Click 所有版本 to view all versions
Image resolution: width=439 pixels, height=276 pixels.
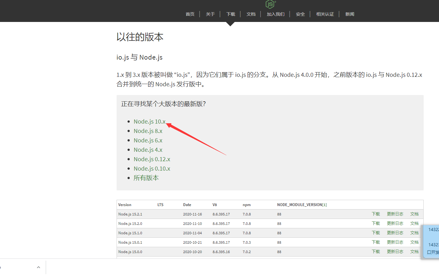pyautogui.click(x=146, y=178)
